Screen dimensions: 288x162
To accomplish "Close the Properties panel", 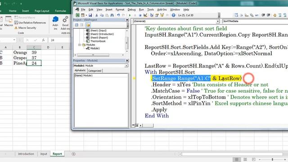I will pyautogui.click(x=127, y=60).
